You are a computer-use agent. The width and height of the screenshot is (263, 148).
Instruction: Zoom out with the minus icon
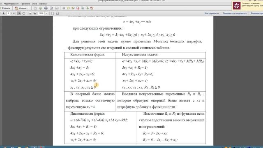(30, 13)
